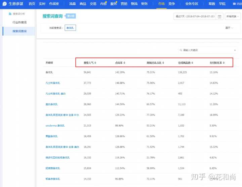Click the 生意参谋 logo icon

click(5, 4)
